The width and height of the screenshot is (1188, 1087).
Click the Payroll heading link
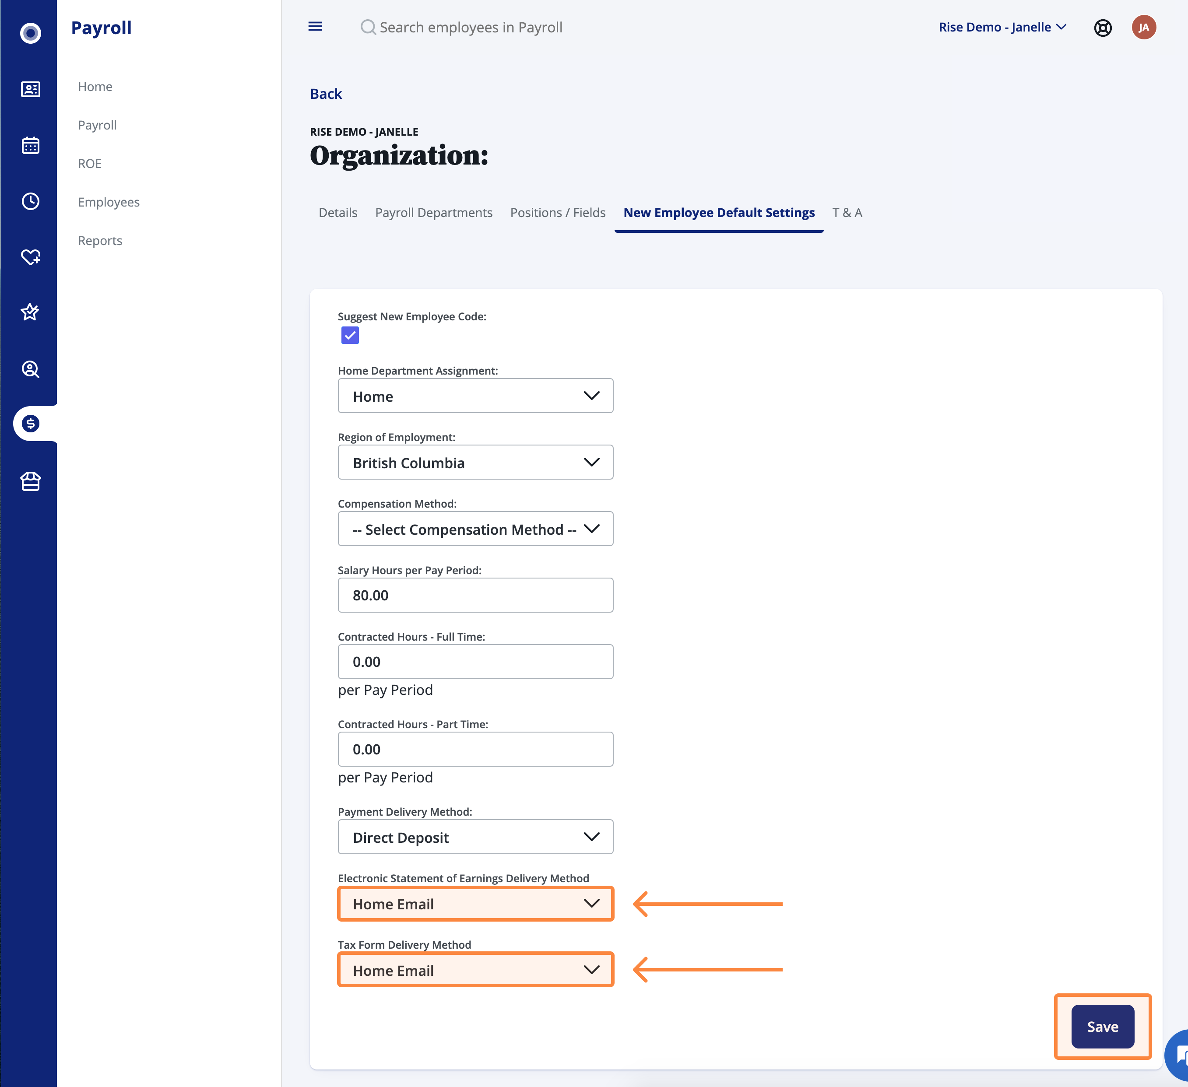click(x=102, y=28)
